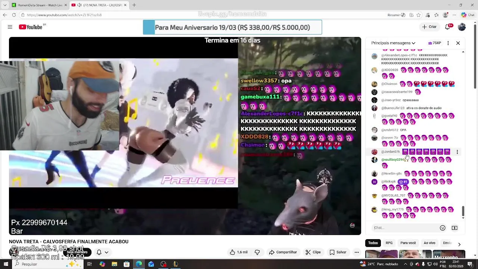Open message options for @Jordan07k
The height and width of the screenshot is (269, 478).
(457, 152)
